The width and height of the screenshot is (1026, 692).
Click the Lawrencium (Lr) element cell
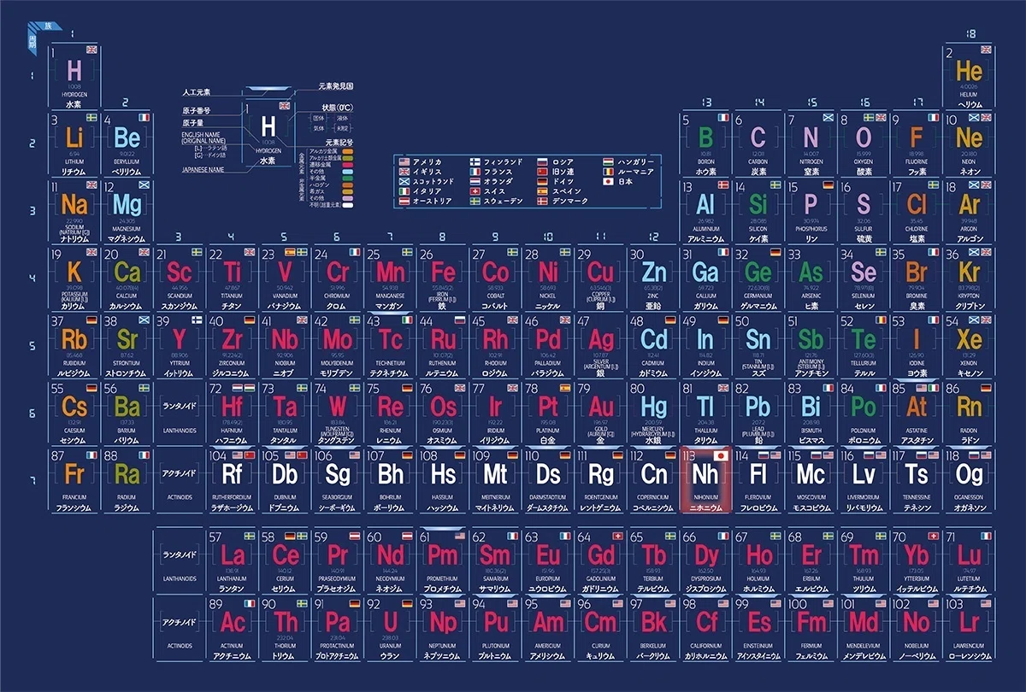click(970, 627)
